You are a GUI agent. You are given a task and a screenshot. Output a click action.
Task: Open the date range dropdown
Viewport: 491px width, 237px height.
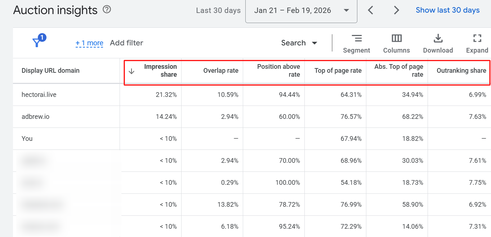(301, 10)
